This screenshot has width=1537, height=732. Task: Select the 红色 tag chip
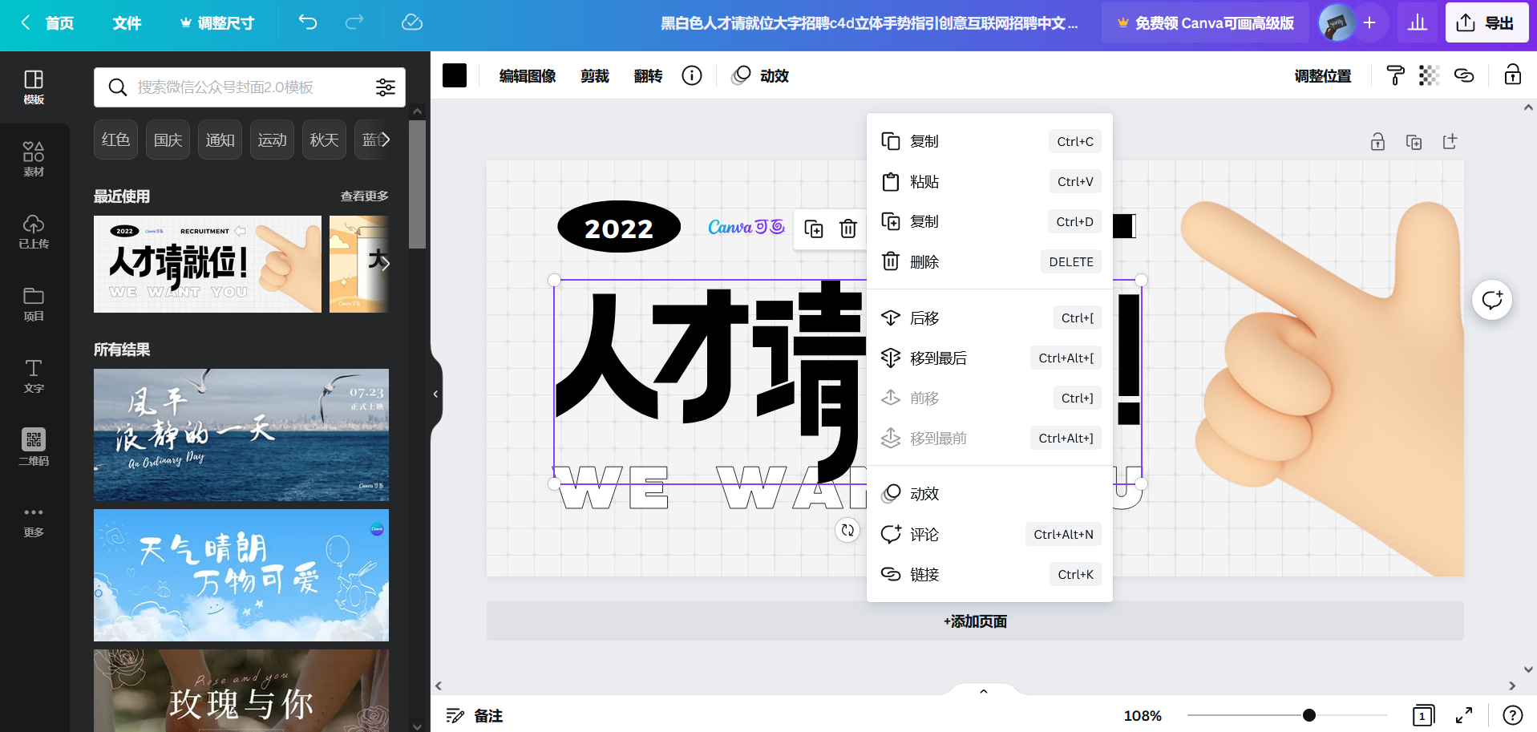point(115,140)
